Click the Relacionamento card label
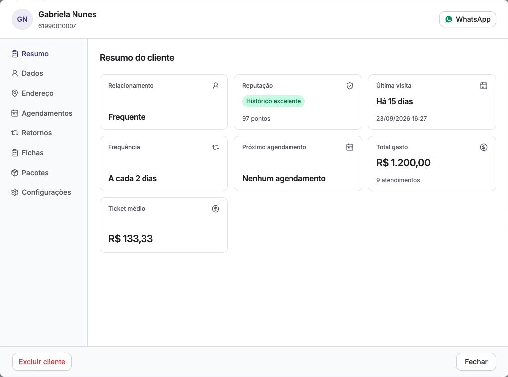The width and height of the screenshot is (508, 377). [131, 86]
